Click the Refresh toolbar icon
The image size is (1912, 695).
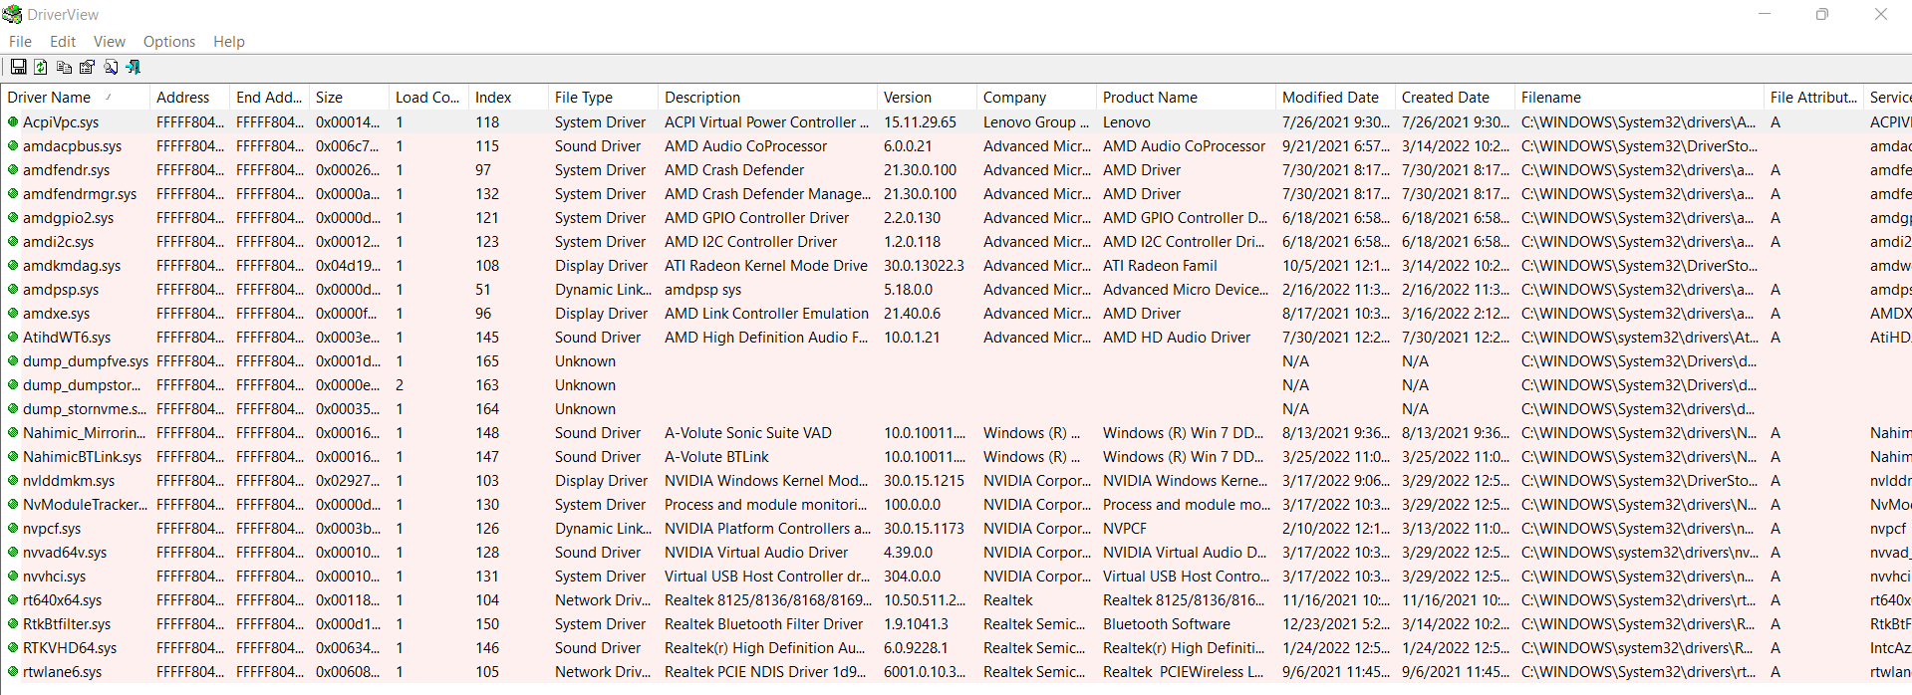point(41,67)
